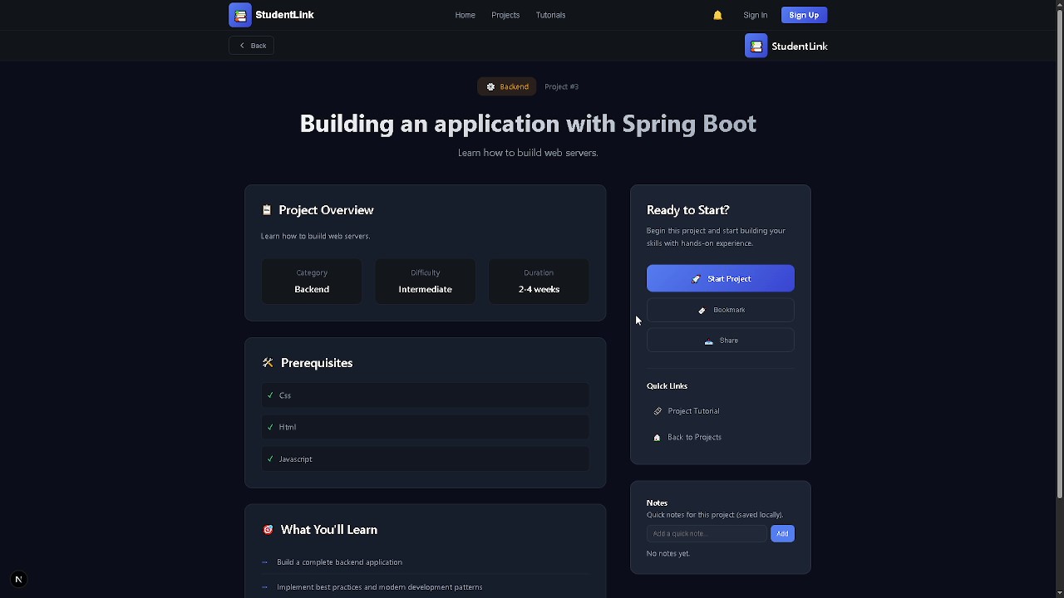Open the Tutorials menu item
1064x598 pixels.
pos(550,15)
